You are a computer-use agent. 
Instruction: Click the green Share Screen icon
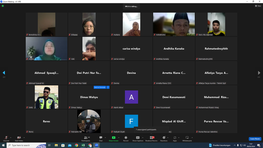(x=113, y=138)
